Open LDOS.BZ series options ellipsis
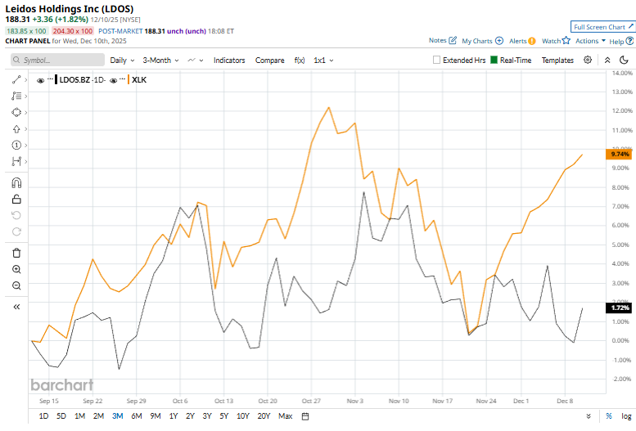This screenshot has width=636, height=431. pyautogui.click(x=50, y=79)
